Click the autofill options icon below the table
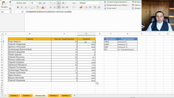Screen dimensions: 174x98 (97, 84)
